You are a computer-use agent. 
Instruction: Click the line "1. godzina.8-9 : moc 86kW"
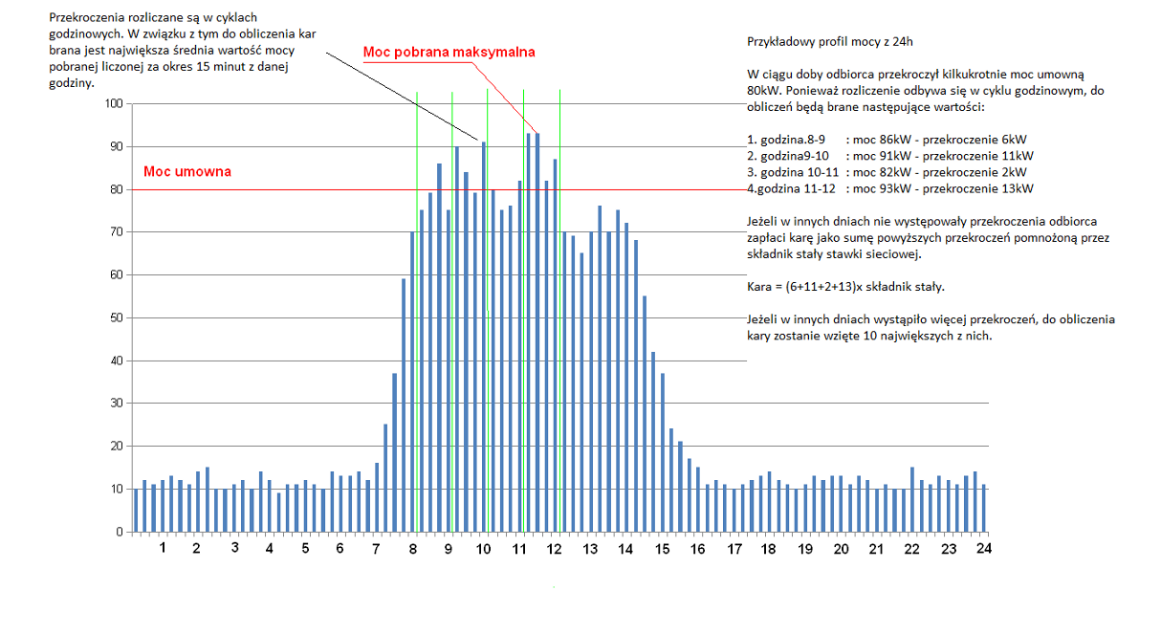click(x=887, y=139)
